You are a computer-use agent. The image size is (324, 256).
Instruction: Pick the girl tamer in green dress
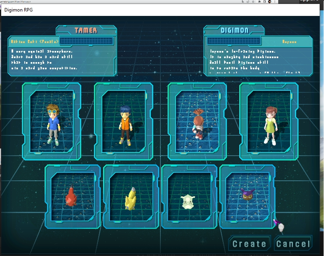[269, 121]
